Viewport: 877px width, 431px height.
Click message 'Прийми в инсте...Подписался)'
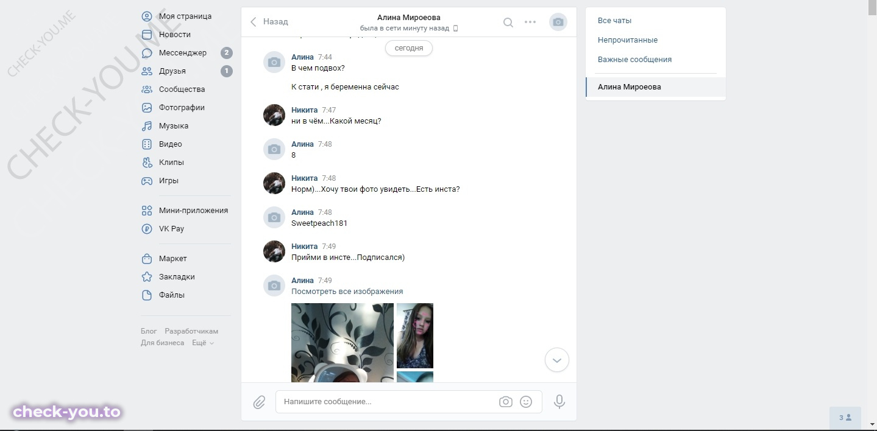(348, 258)
